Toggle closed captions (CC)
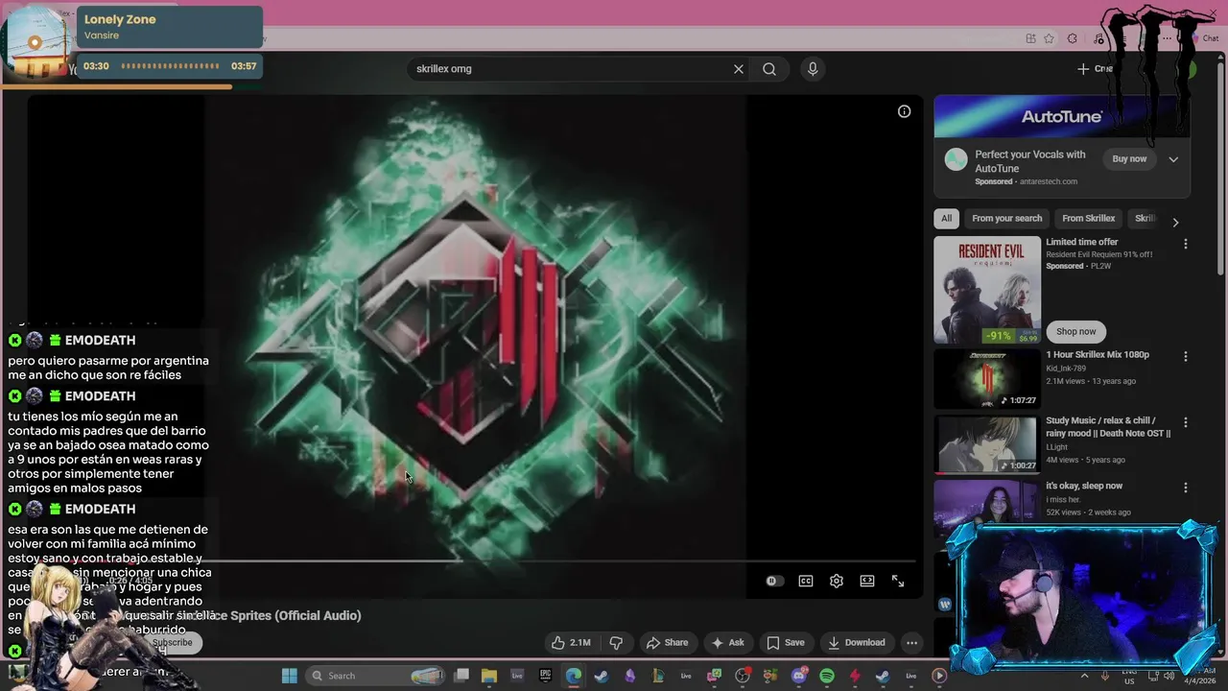 point(806,581)
